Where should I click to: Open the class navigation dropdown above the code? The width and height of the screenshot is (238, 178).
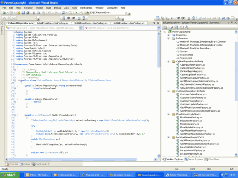(x=81, y=28)
